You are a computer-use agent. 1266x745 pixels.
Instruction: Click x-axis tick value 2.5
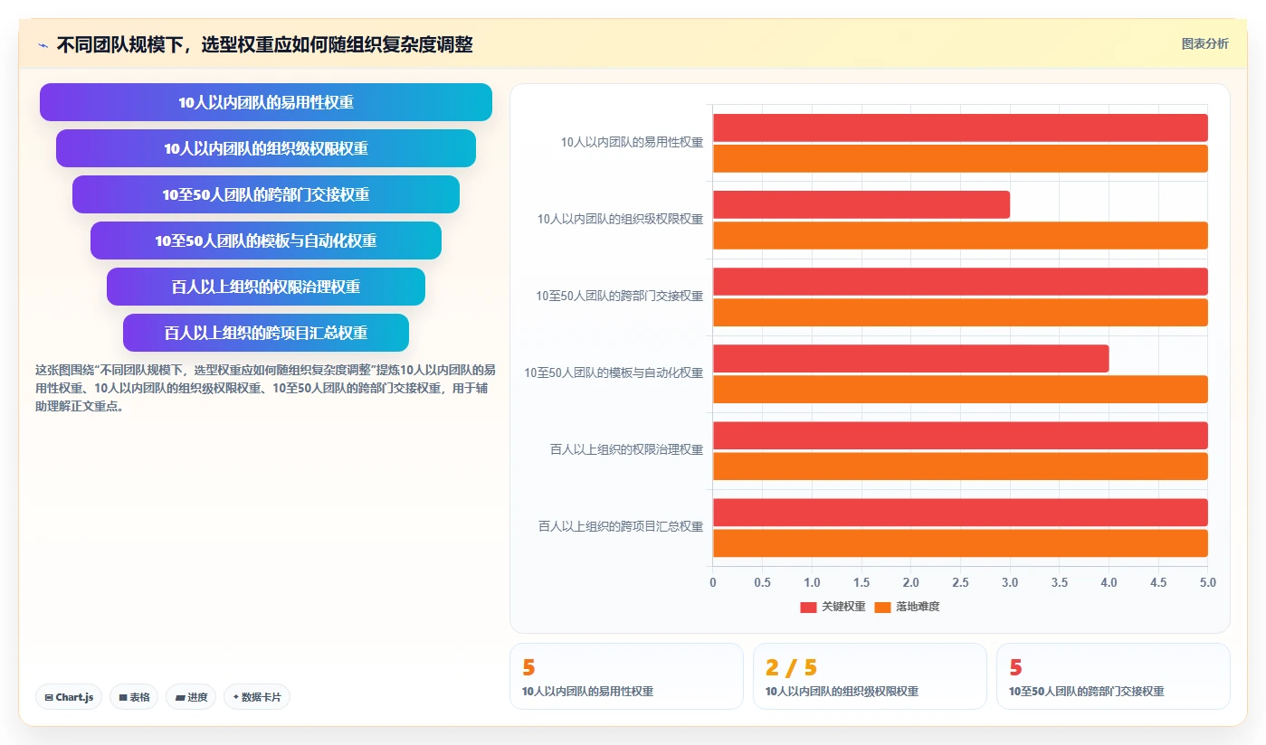[960, 583]
